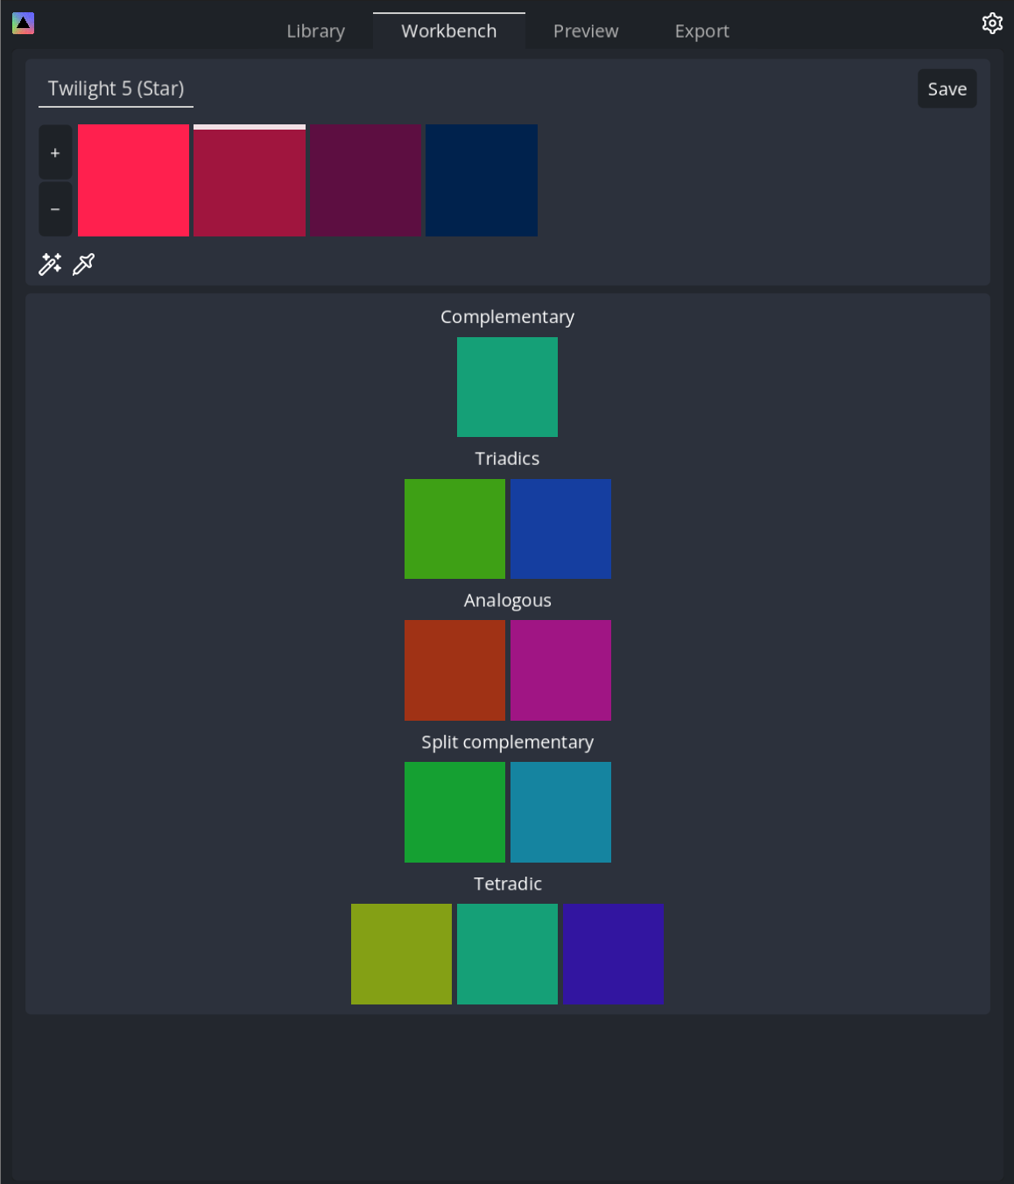
Task: Click the teal Complementary color swatch
Action: coord(507,387)
